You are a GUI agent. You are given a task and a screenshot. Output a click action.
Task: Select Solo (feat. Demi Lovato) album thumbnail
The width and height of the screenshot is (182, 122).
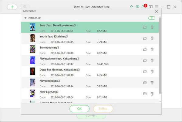coord(32,27)
